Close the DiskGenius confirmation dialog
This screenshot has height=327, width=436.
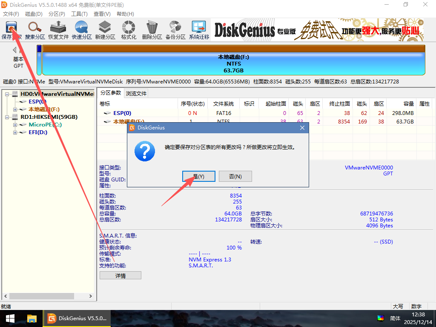[302, 127]
